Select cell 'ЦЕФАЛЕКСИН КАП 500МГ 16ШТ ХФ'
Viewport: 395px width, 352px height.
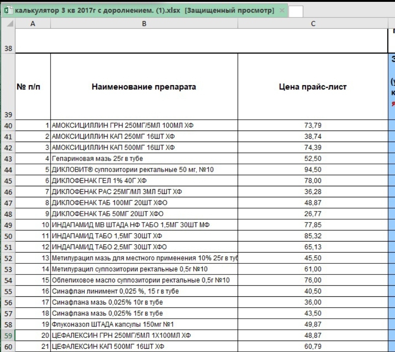[144, 347]
